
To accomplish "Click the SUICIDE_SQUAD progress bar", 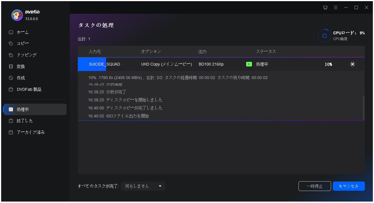I will pos(92,64).
